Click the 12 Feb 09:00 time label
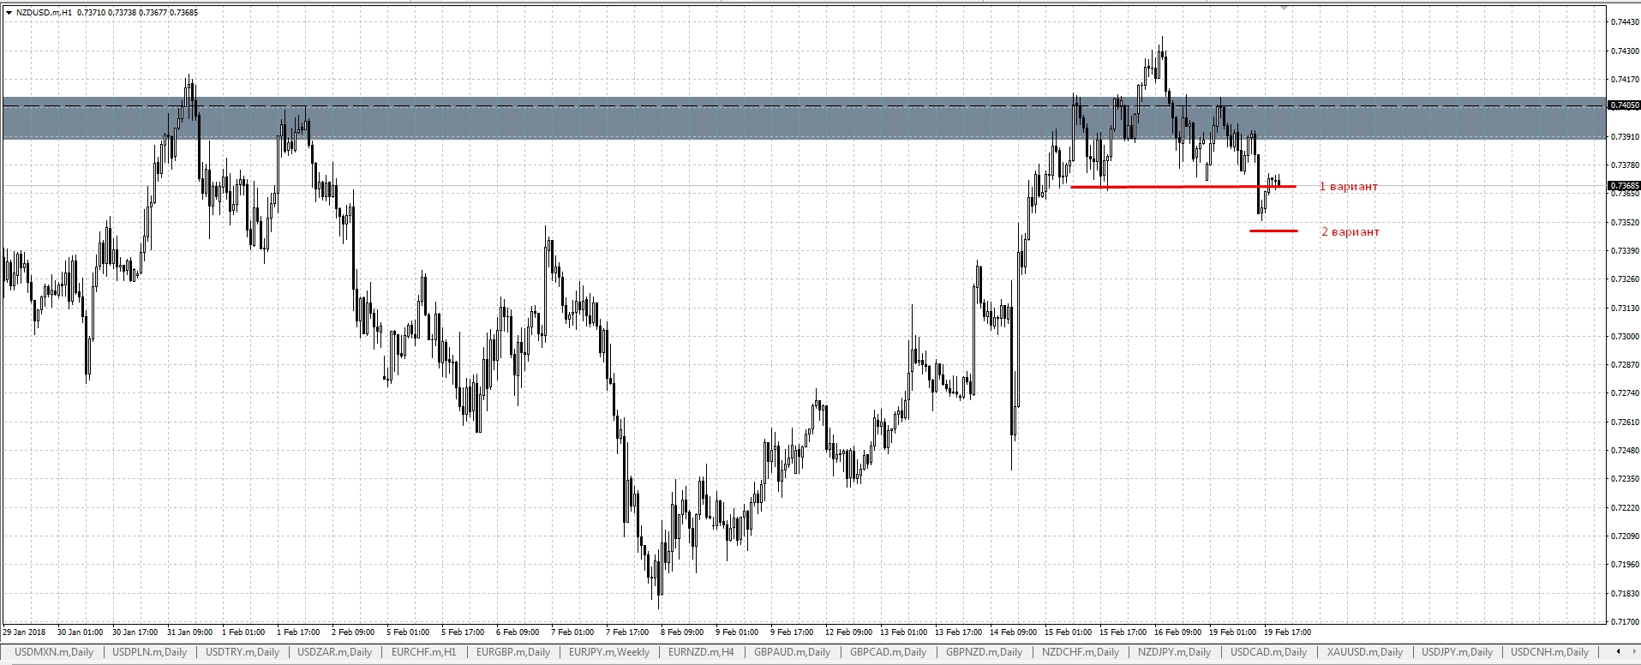 tap(848, 632)
